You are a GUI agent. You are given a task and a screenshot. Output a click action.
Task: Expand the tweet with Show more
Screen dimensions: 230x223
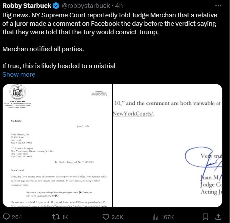click(19, 74)
